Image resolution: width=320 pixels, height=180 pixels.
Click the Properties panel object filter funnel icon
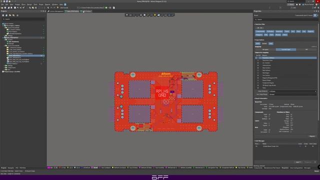315,15
